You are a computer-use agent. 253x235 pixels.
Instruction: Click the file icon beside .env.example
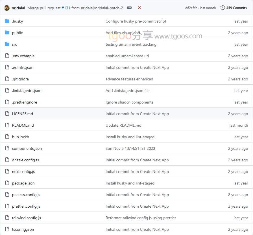coord(7,56)
